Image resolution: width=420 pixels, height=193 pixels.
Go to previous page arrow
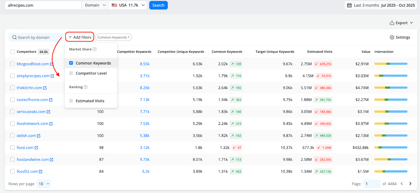pyautogui.click(x=402, y=184)
